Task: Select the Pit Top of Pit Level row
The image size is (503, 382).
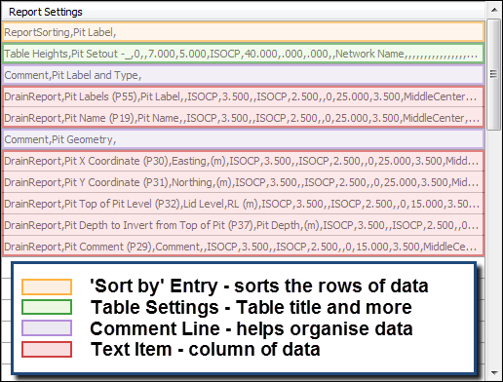Action: click(x=244, y=204)
